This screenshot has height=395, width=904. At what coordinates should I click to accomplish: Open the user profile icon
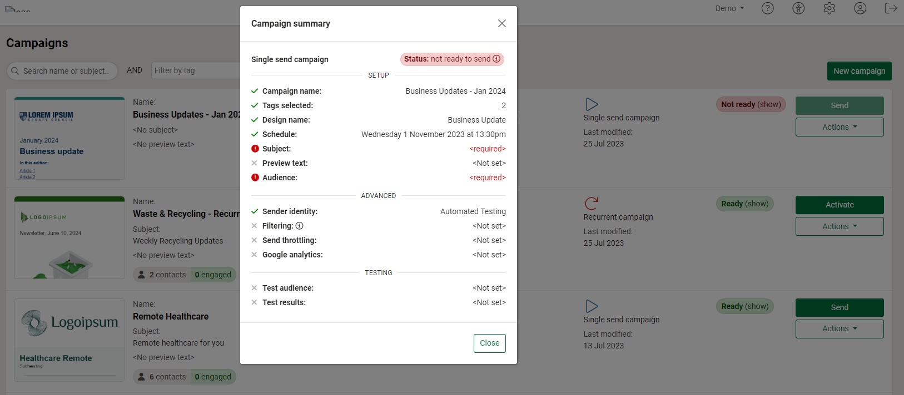pyautogui.click(x=860, y=8)
